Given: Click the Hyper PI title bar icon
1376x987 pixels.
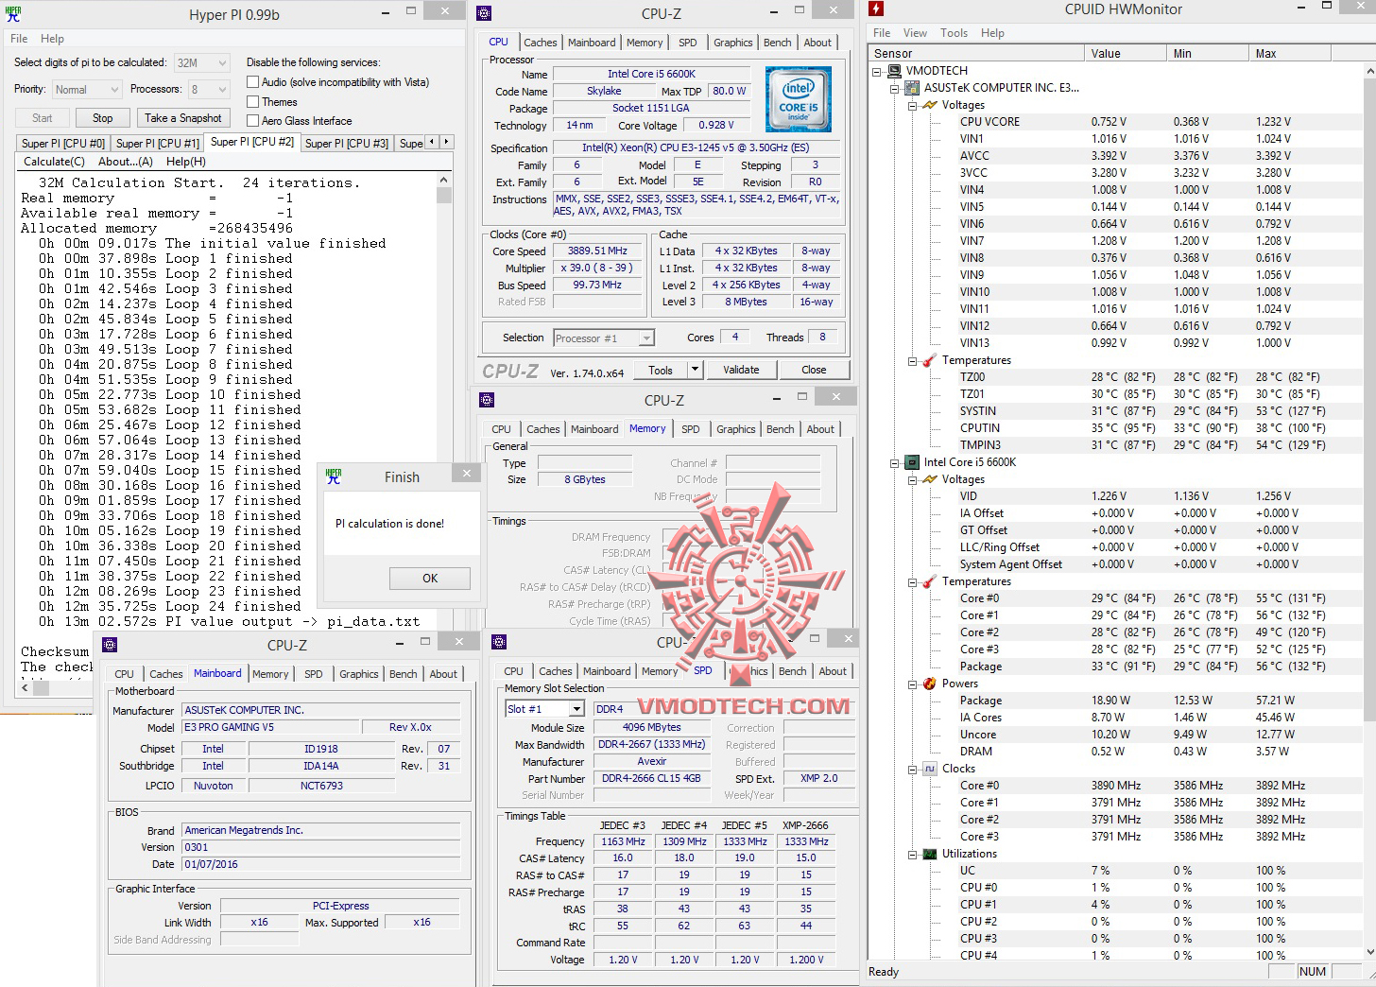Looking at the screenshot, I should coord(13,13).
